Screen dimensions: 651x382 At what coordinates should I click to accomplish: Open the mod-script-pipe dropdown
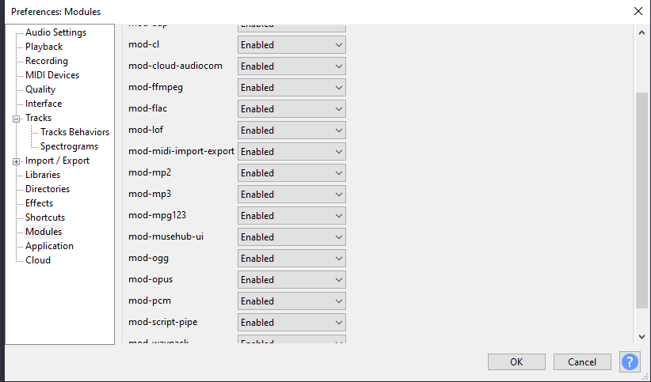point(291,323)
